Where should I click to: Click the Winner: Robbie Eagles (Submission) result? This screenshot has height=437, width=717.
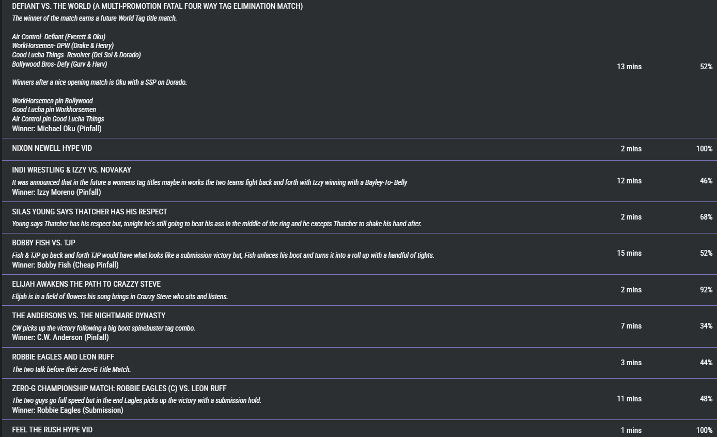click(x=68, y=410)
